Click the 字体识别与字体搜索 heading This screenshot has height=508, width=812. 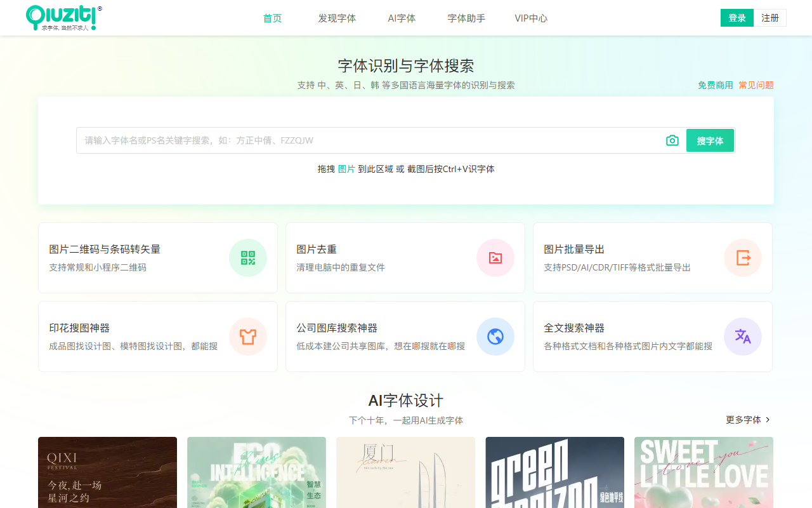pos(406,66)
